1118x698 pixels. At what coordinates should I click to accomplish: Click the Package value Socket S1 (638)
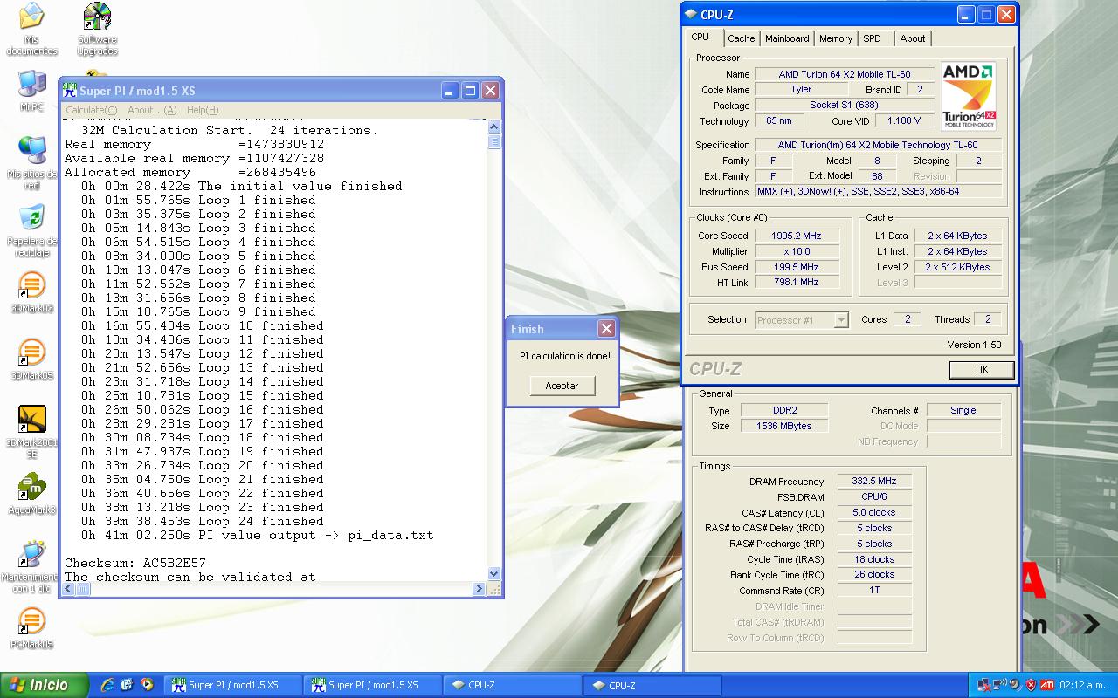click(844, 105)
